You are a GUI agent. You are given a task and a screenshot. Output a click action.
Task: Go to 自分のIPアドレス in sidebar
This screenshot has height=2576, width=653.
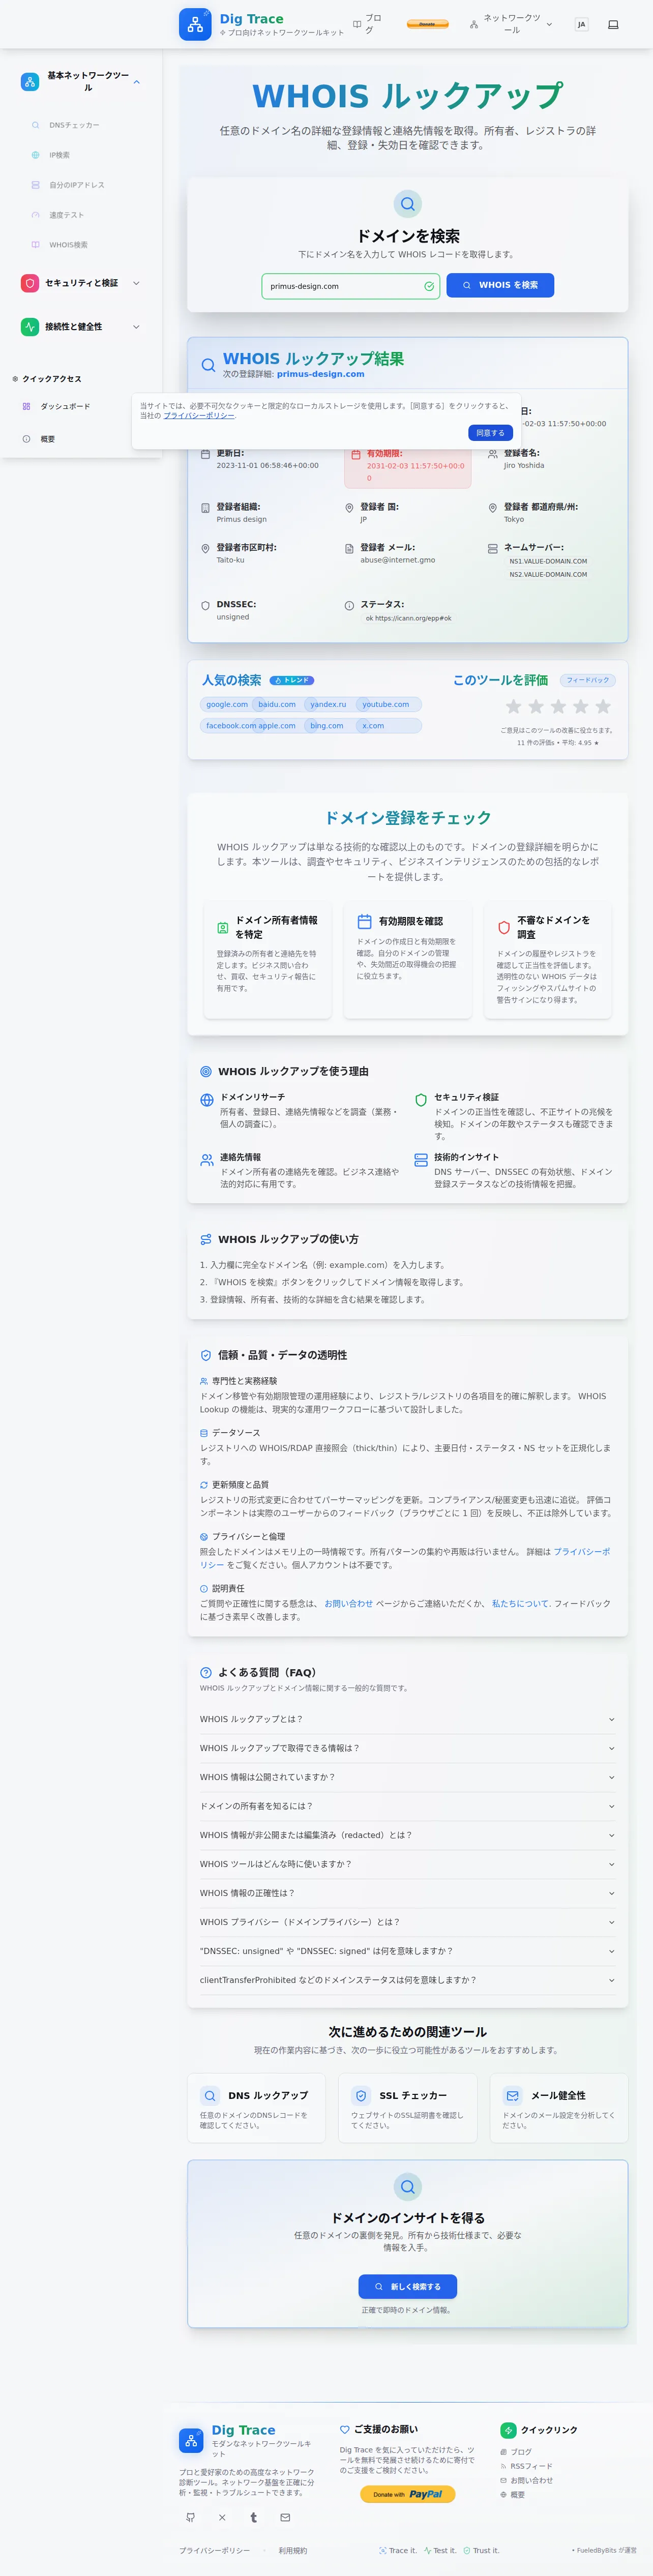(76, 185)
